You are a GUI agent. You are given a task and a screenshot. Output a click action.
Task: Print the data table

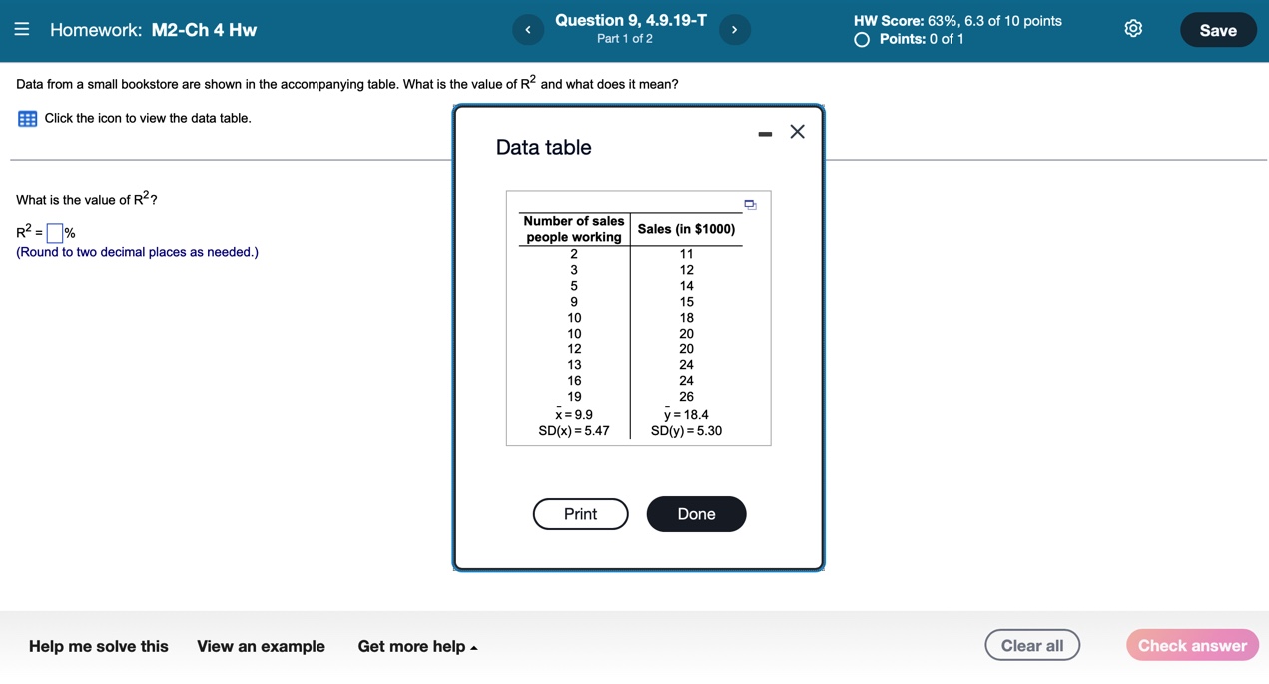[580, 514]
